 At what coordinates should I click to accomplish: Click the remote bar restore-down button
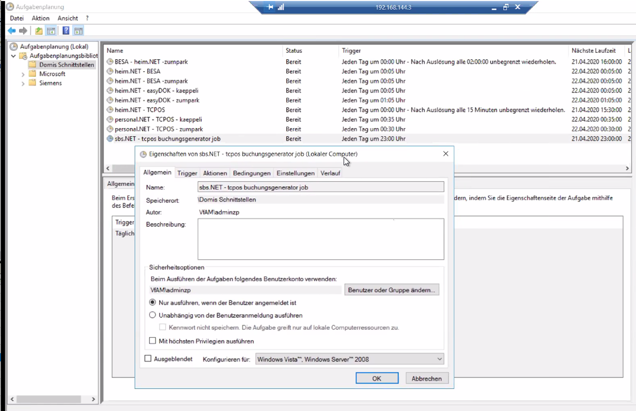(x=506, y=7)
